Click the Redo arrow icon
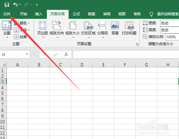179x139 pixels. point(26,4)
